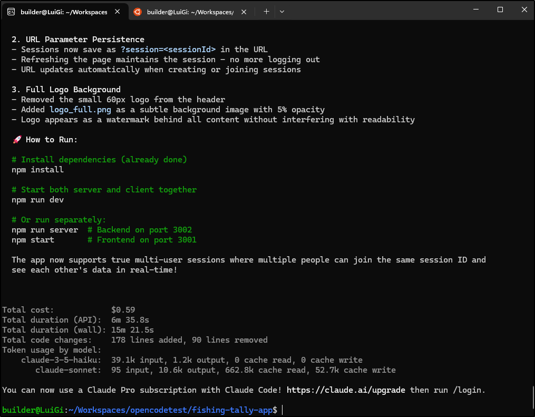Switch to the Ubuntu builder@LuiGi tab

(190, 12)
